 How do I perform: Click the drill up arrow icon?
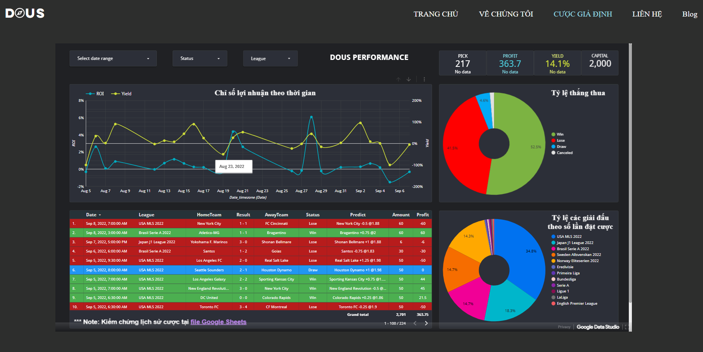(x=398, y=79)
